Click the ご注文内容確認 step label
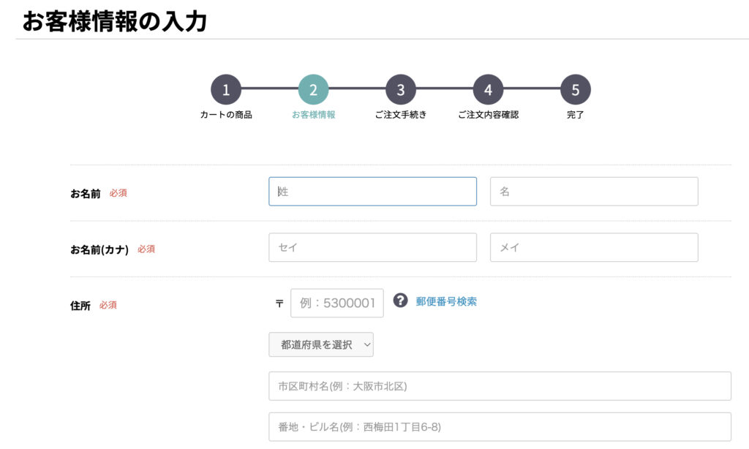 pos(488,115)
